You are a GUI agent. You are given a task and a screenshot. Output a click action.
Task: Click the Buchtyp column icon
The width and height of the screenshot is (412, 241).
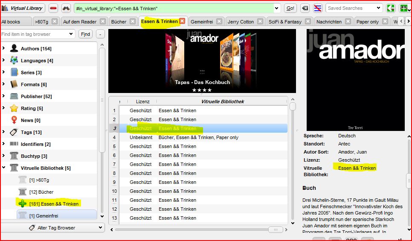click(14, 156)
